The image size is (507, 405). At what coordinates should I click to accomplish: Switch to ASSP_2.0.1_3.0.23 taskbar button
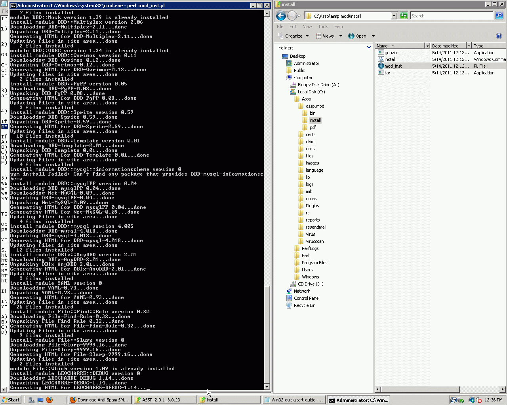coord(164,400)
